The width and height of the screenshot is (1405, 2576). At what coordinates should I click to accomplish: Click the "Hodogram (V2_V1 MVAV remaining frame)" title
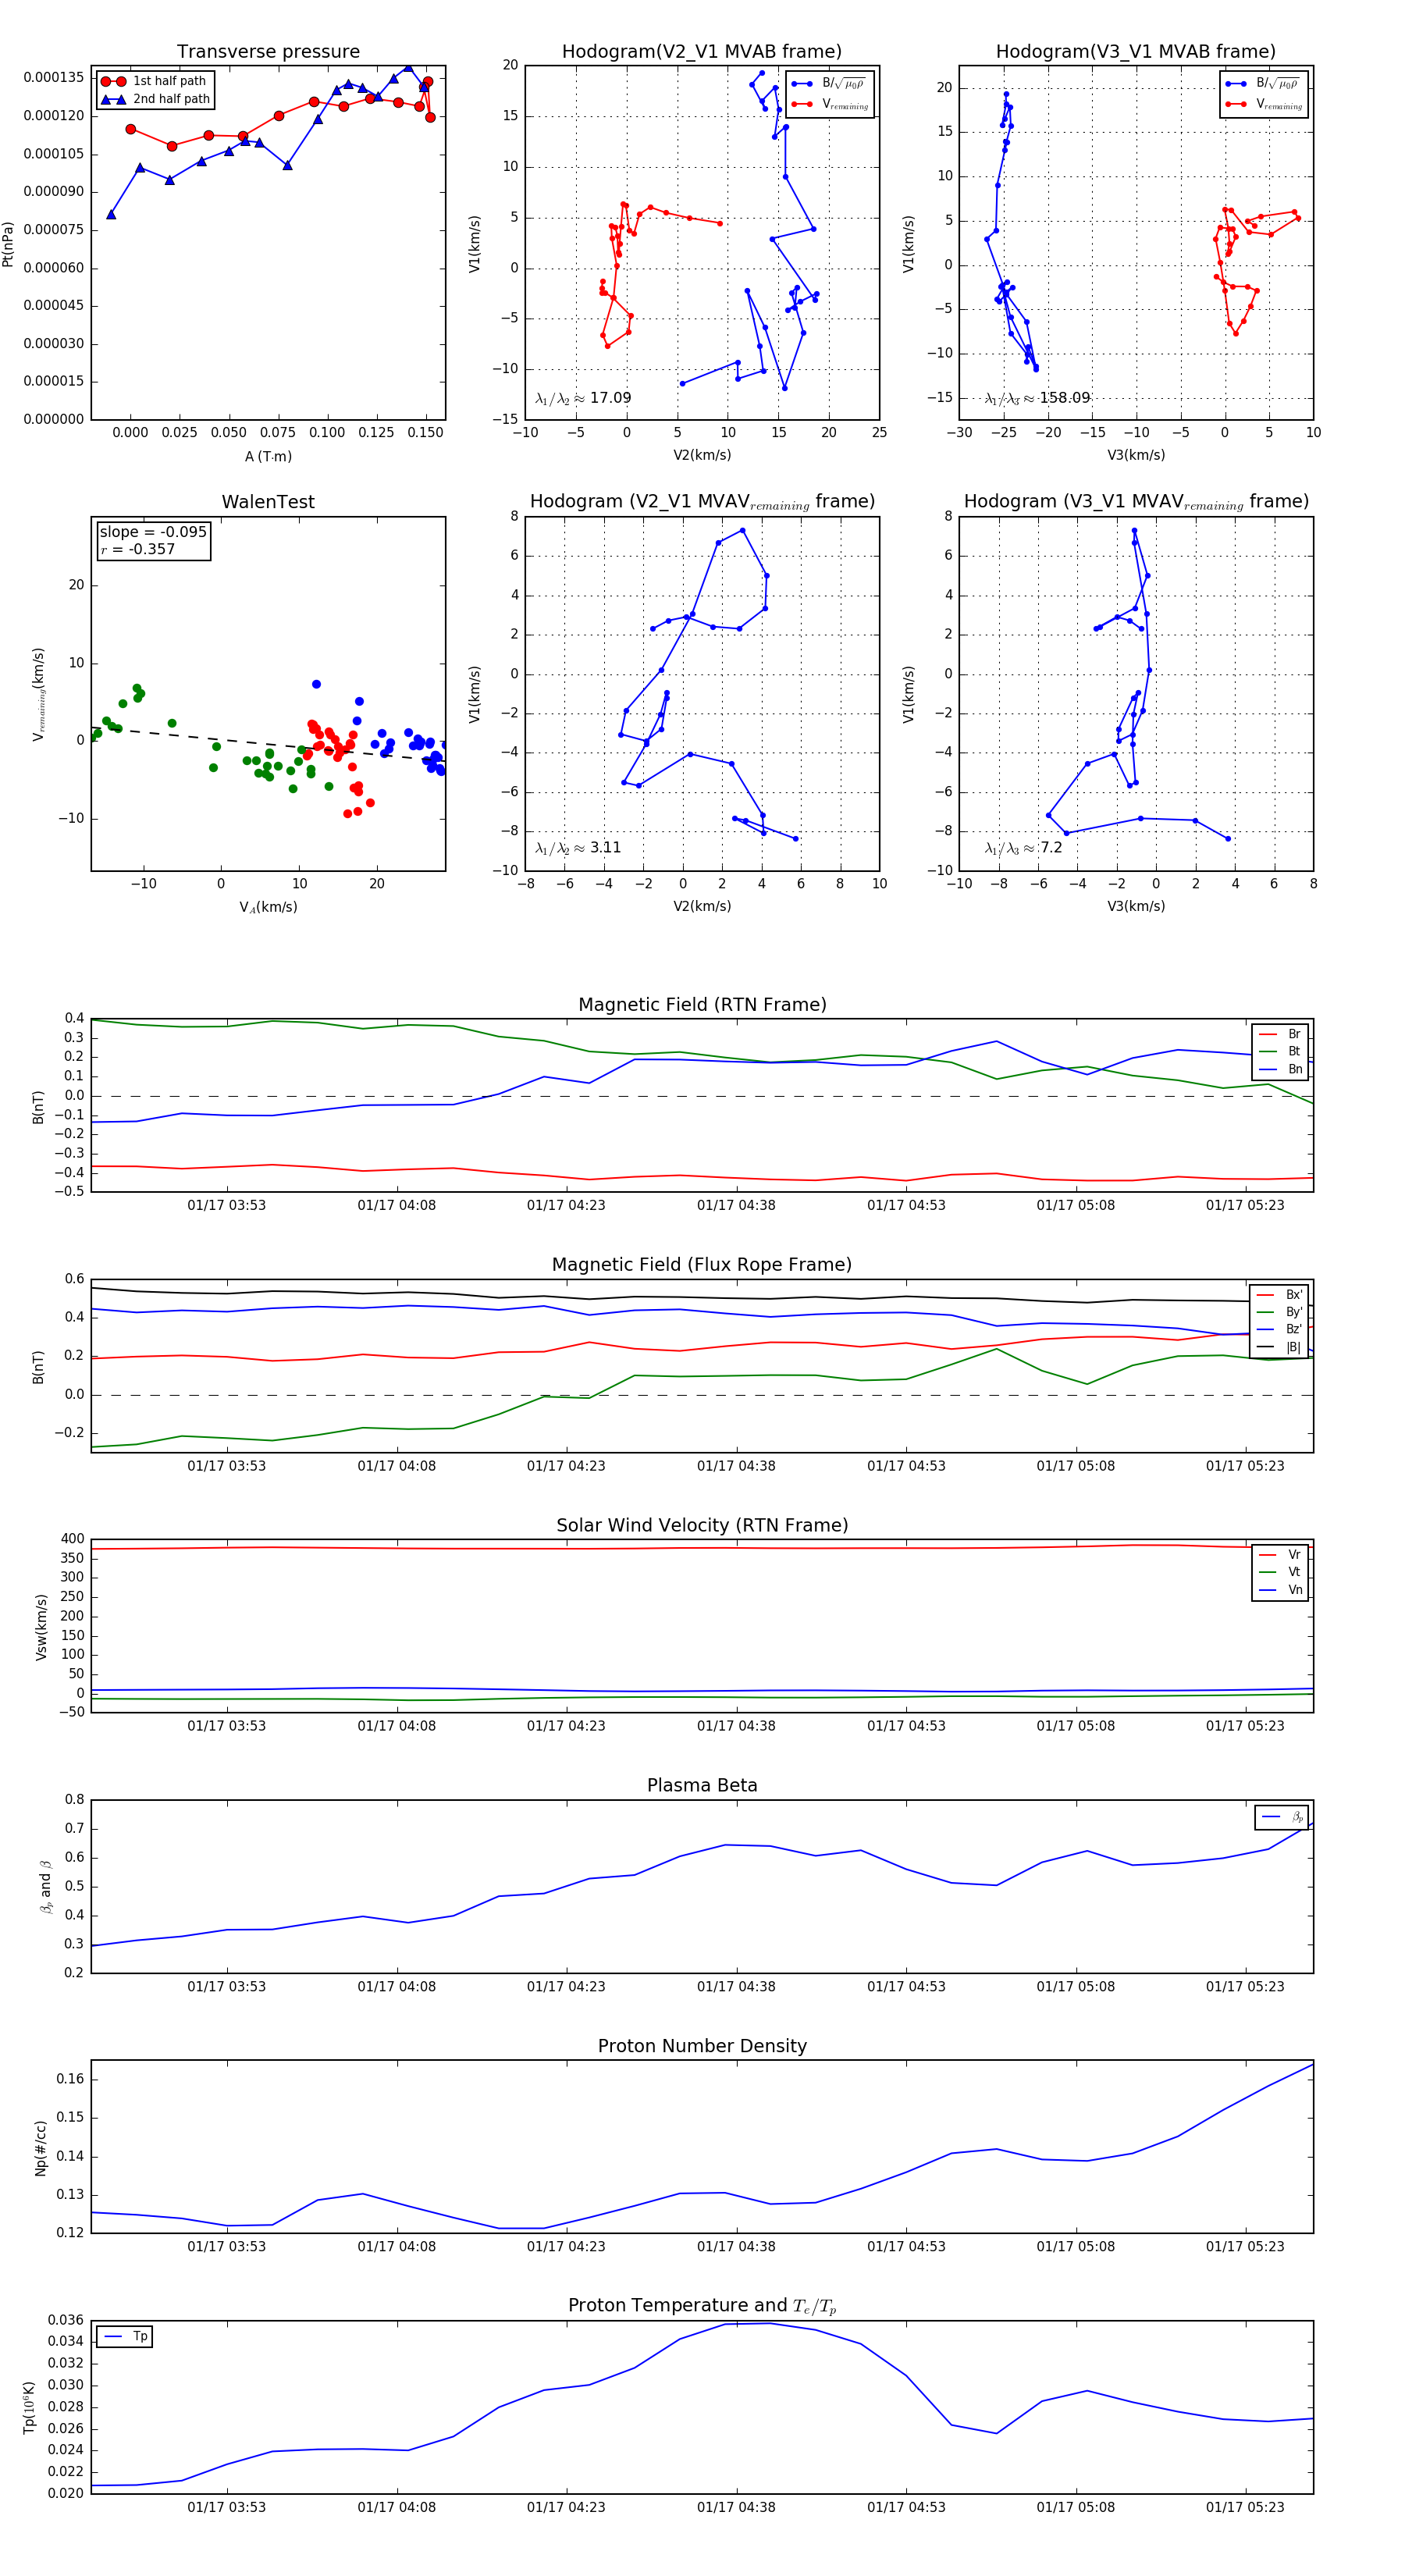click(702, 502)
